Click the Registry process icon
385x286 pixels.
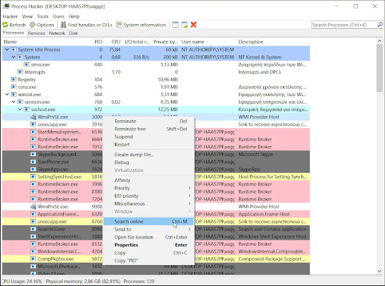14,80
